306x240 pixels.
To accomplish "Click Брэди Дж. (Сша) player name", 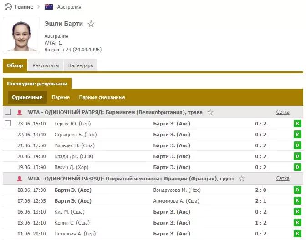I will click(74, 156).
